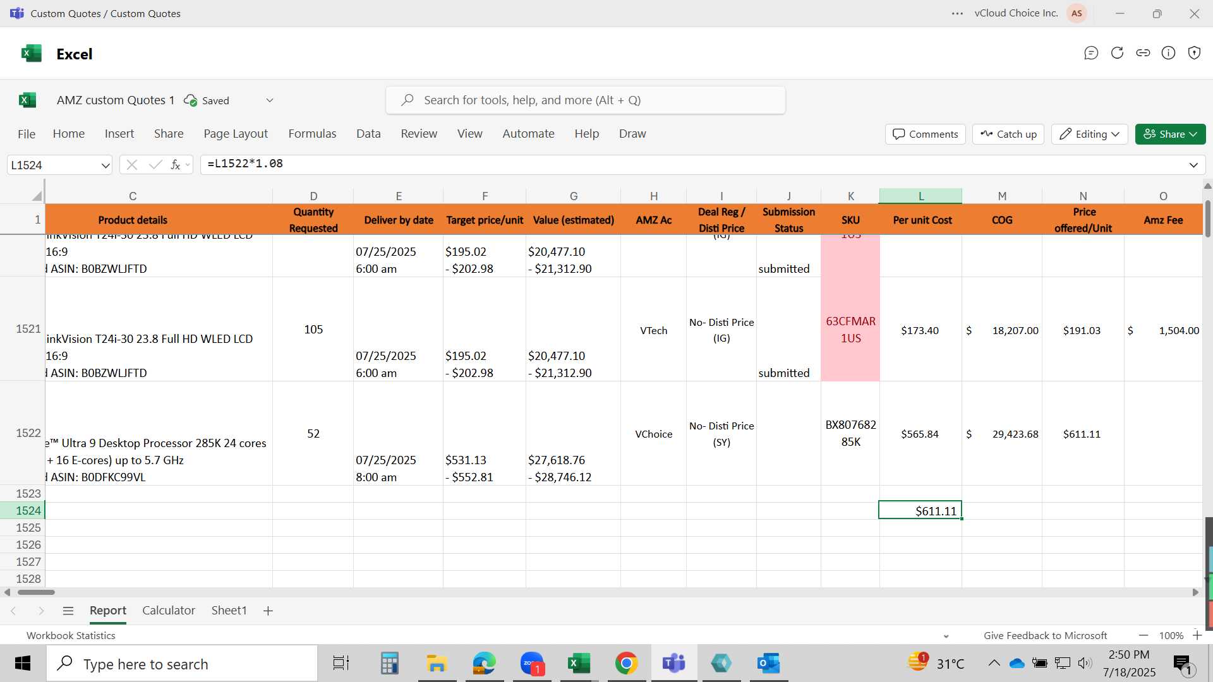Viewport: 1213px width, 682px height.
Task: Open File Explorer from taskbar
Action: (437, 663)
